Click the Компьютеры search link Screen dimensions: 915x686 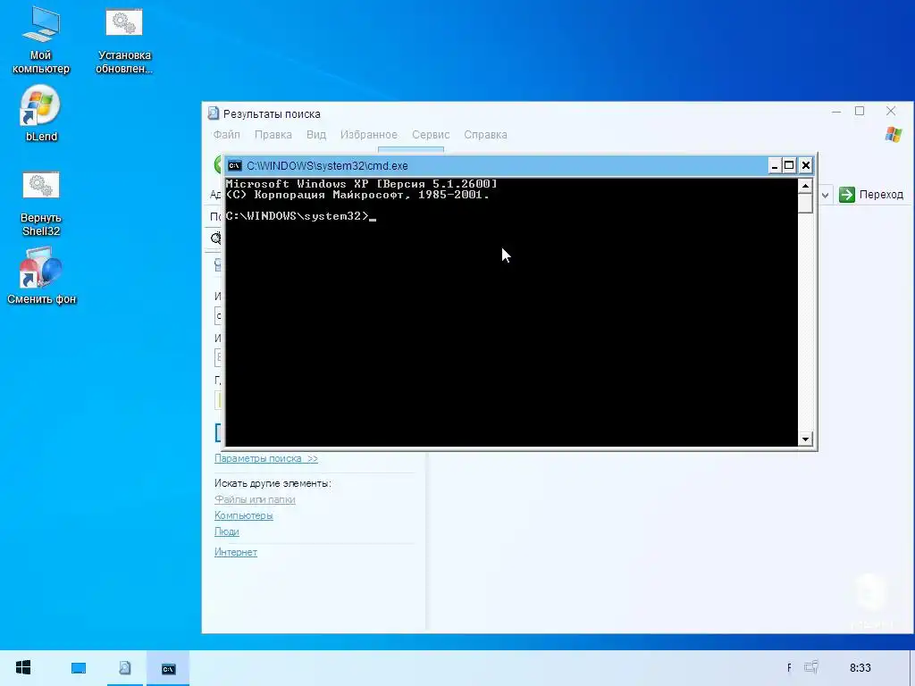pyautogui.click(x=244, y=515)
